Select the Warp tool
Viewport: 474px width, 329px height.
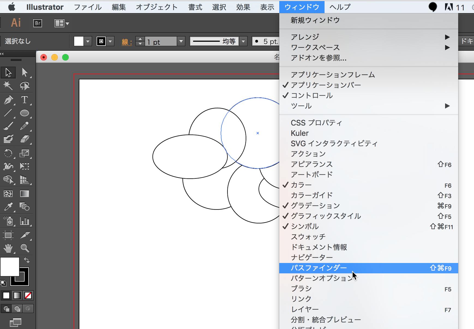(8, 166)
